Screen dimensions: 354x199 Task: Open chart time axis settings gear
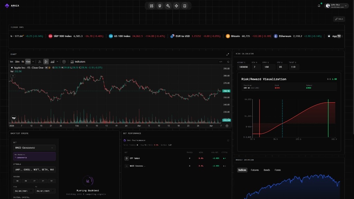227,126
